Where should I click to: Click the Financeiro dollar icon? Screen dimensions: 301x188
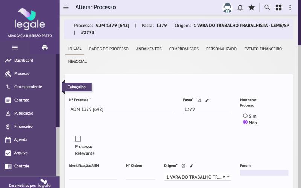pyautogui.click(x=8, y=127)
